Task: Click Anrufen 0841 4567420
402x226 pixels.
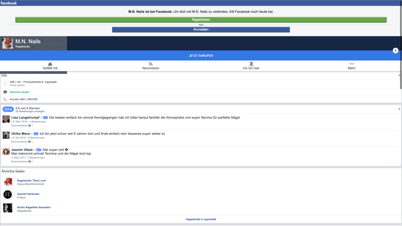Action: [x=24, y=99]
